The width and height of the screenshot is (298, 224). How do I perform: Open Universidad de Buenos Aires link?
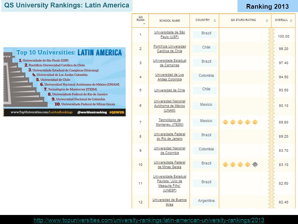tap(169, 202)
